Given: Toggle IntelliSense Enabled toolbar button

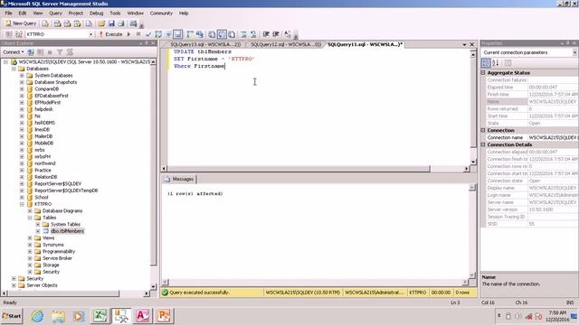Looking at the screenshot, I should tap(177, 34).
